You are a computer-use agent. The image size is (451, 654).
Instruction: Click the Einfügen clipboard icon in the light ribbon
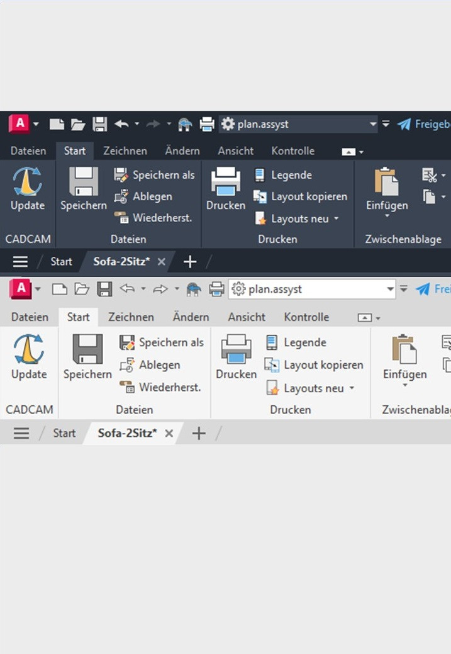(404, 350)
